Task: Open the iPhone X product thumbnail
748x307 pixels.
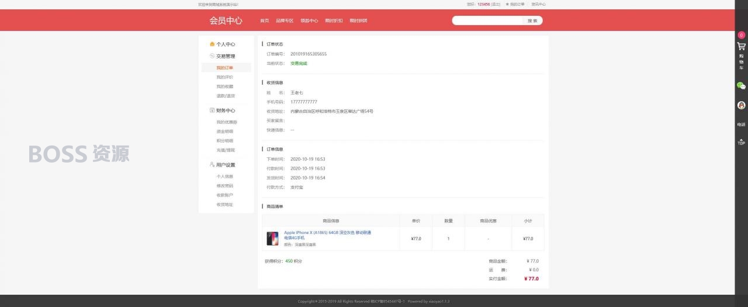Action: point(272,239)
